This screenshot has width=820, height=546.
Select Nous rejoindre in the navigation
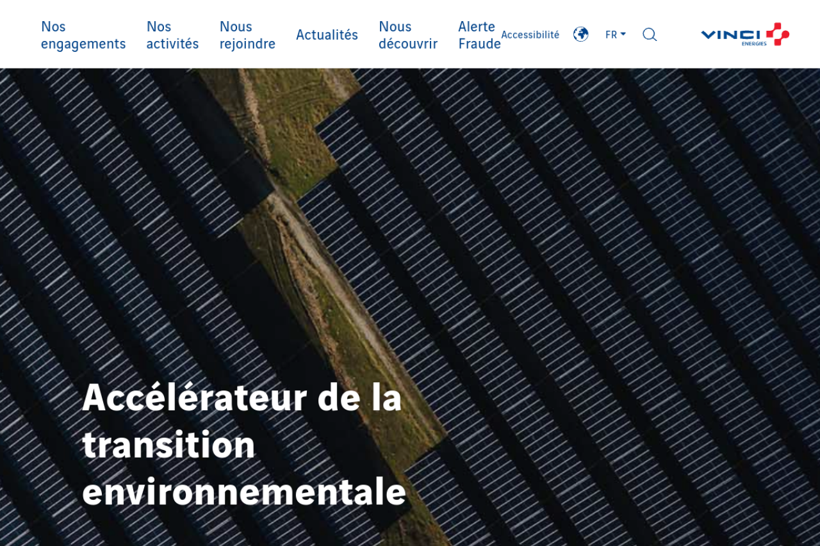click(x=247, y=35)
